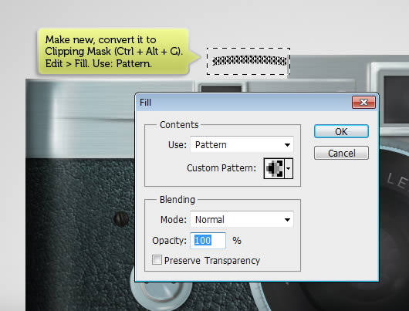Click the 'Opacity:' label
This screenshot has width=409, height=311.
coord(170,240)
